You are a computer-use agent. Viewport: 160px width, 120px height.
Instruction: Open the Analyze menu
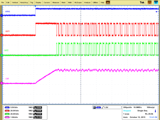click(x=87, y=3)
